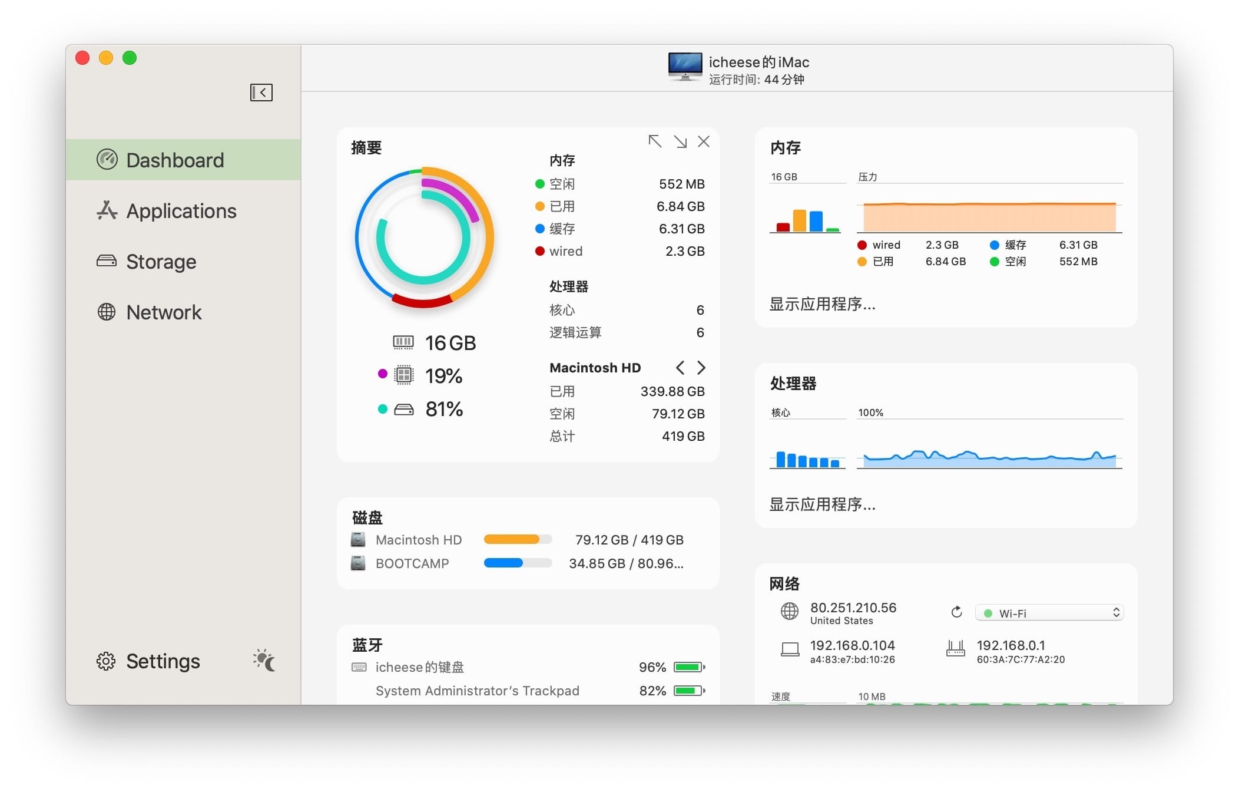
Task: Click show applications link under memory
Action: (x=822, y=304)
